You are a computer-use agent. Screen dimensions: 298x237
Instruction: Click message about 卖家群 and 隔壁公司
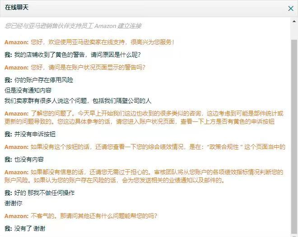(x=78, y=101)
